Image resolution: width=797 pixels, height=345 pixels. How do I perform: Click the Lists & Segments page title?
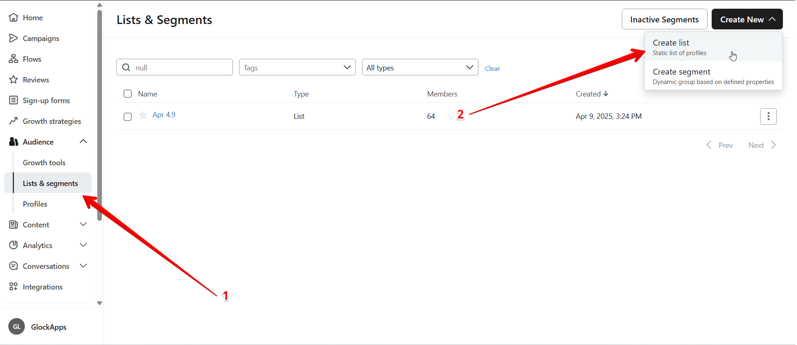pos(164,20)
